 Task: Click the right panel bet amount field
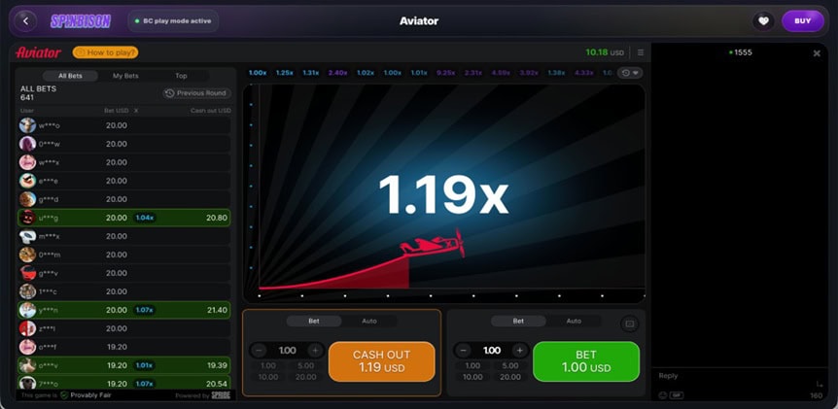pos(492,351)
